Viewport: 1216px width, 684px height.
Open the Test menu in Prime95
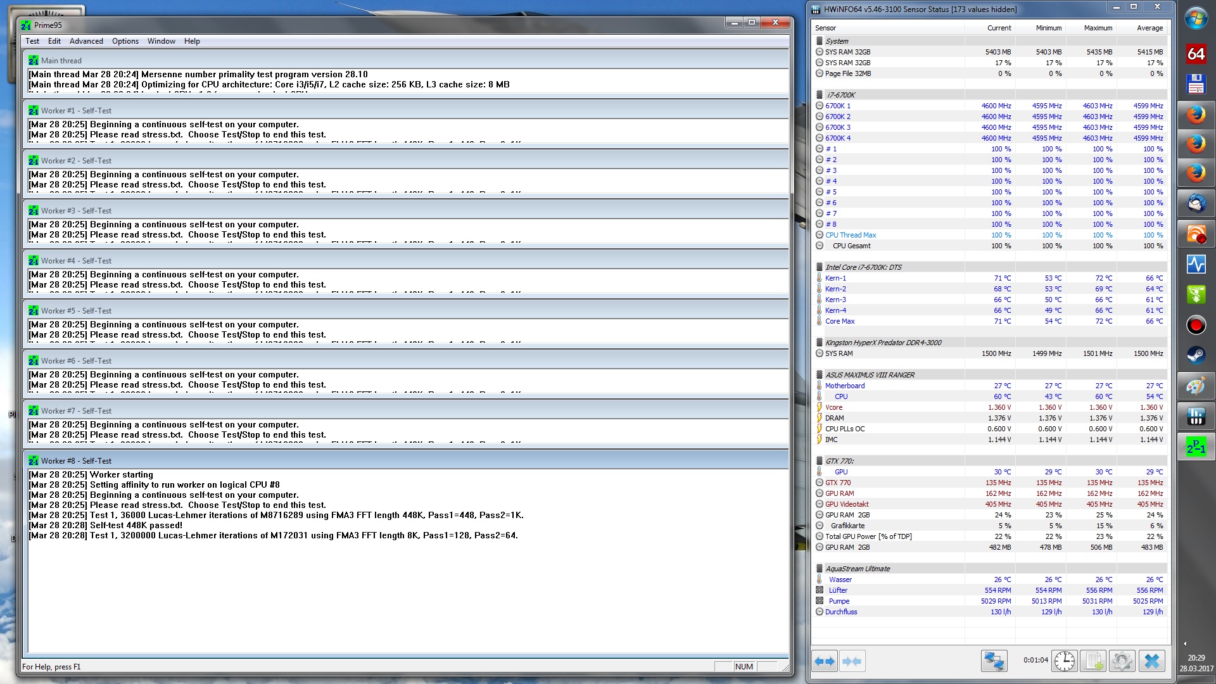tap(32, 41)
